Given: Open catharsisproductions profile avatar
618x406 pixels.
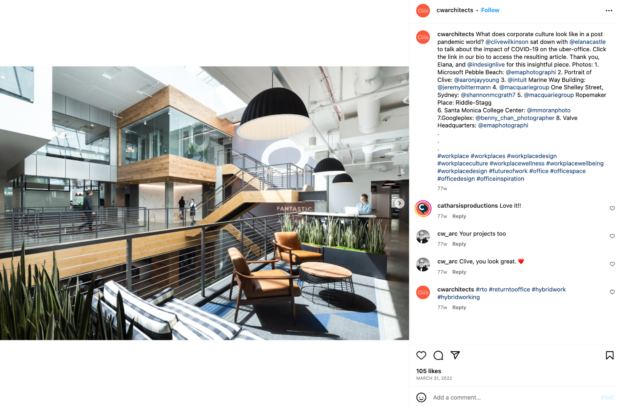Looking at the screenshot, I should coord(423,209).
